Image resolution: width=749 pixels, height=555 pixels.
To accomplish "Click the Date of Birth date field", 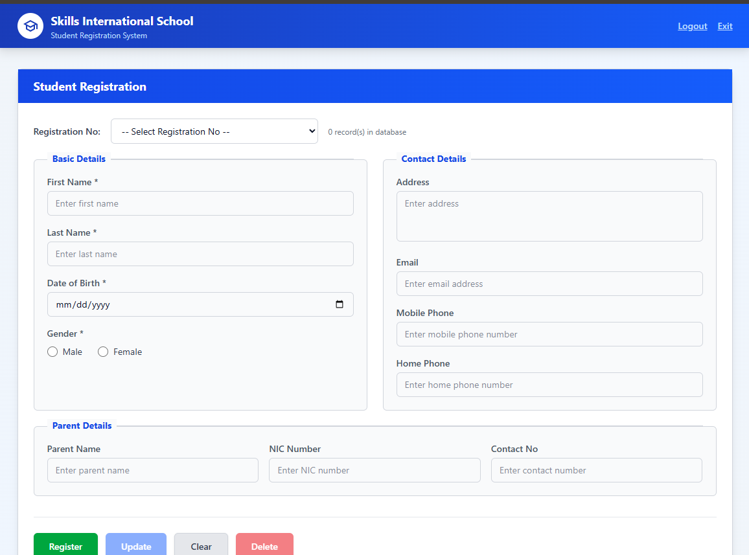I will click(200, 304).
